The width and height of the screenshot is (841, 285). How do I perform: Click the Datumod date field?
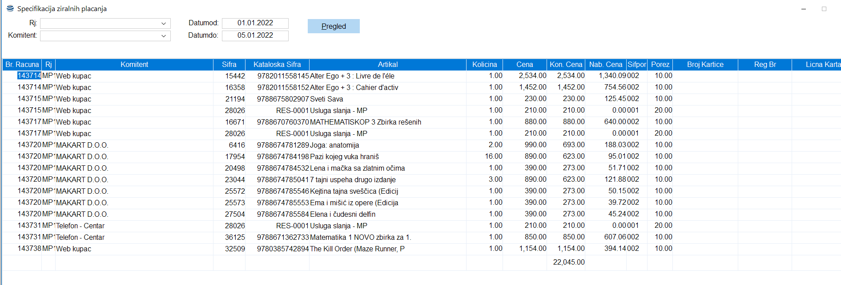point(255,23)
